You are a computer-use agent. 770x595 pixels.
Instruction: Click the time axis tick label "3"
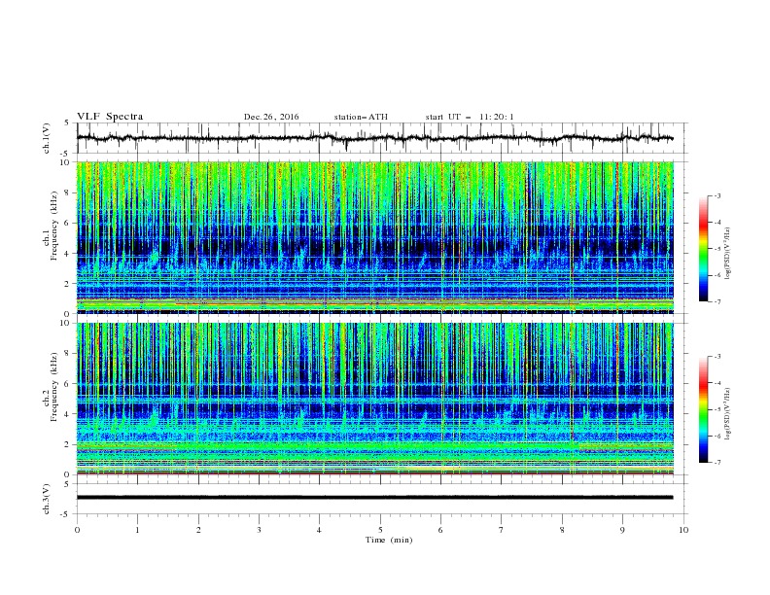259,530
